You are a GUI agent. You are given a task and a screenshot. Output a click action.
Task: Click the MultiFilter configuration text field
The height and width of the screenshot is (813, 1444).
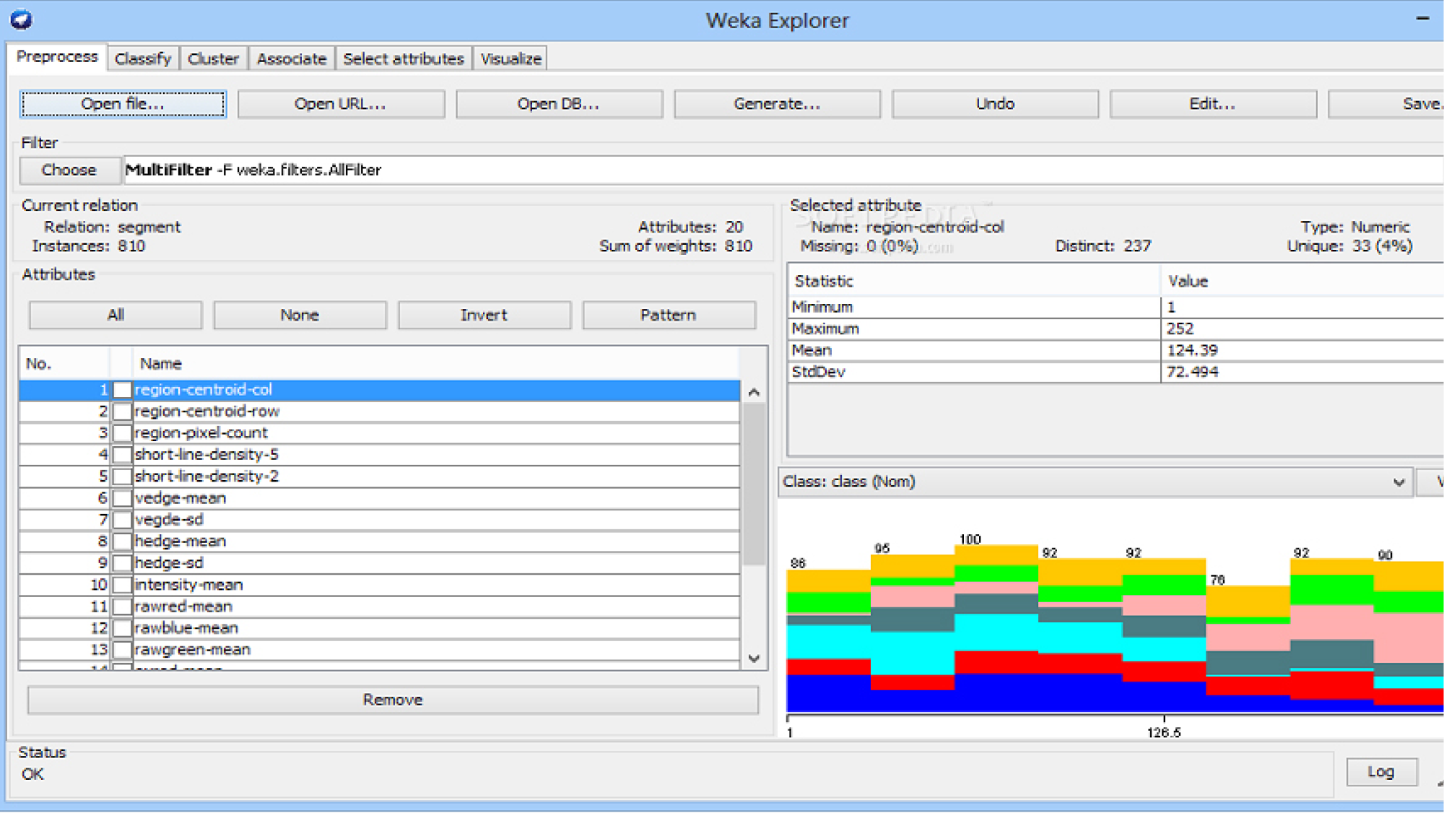[x=780, y=170]
